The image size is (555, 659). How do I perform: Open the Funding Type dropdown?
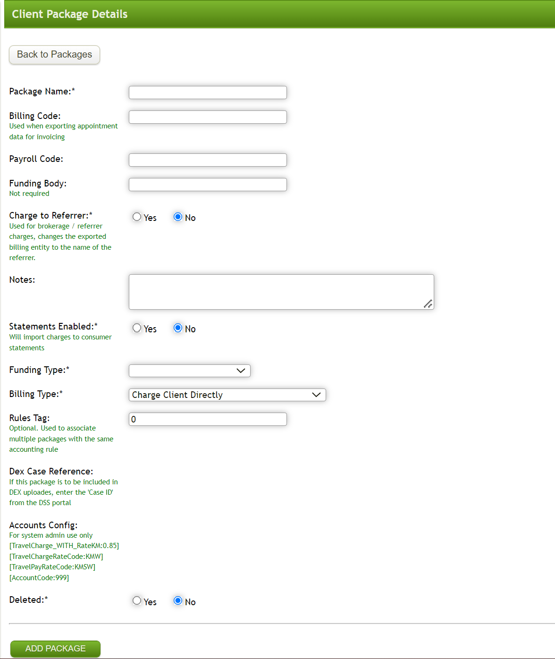click(x=189, y=371)
